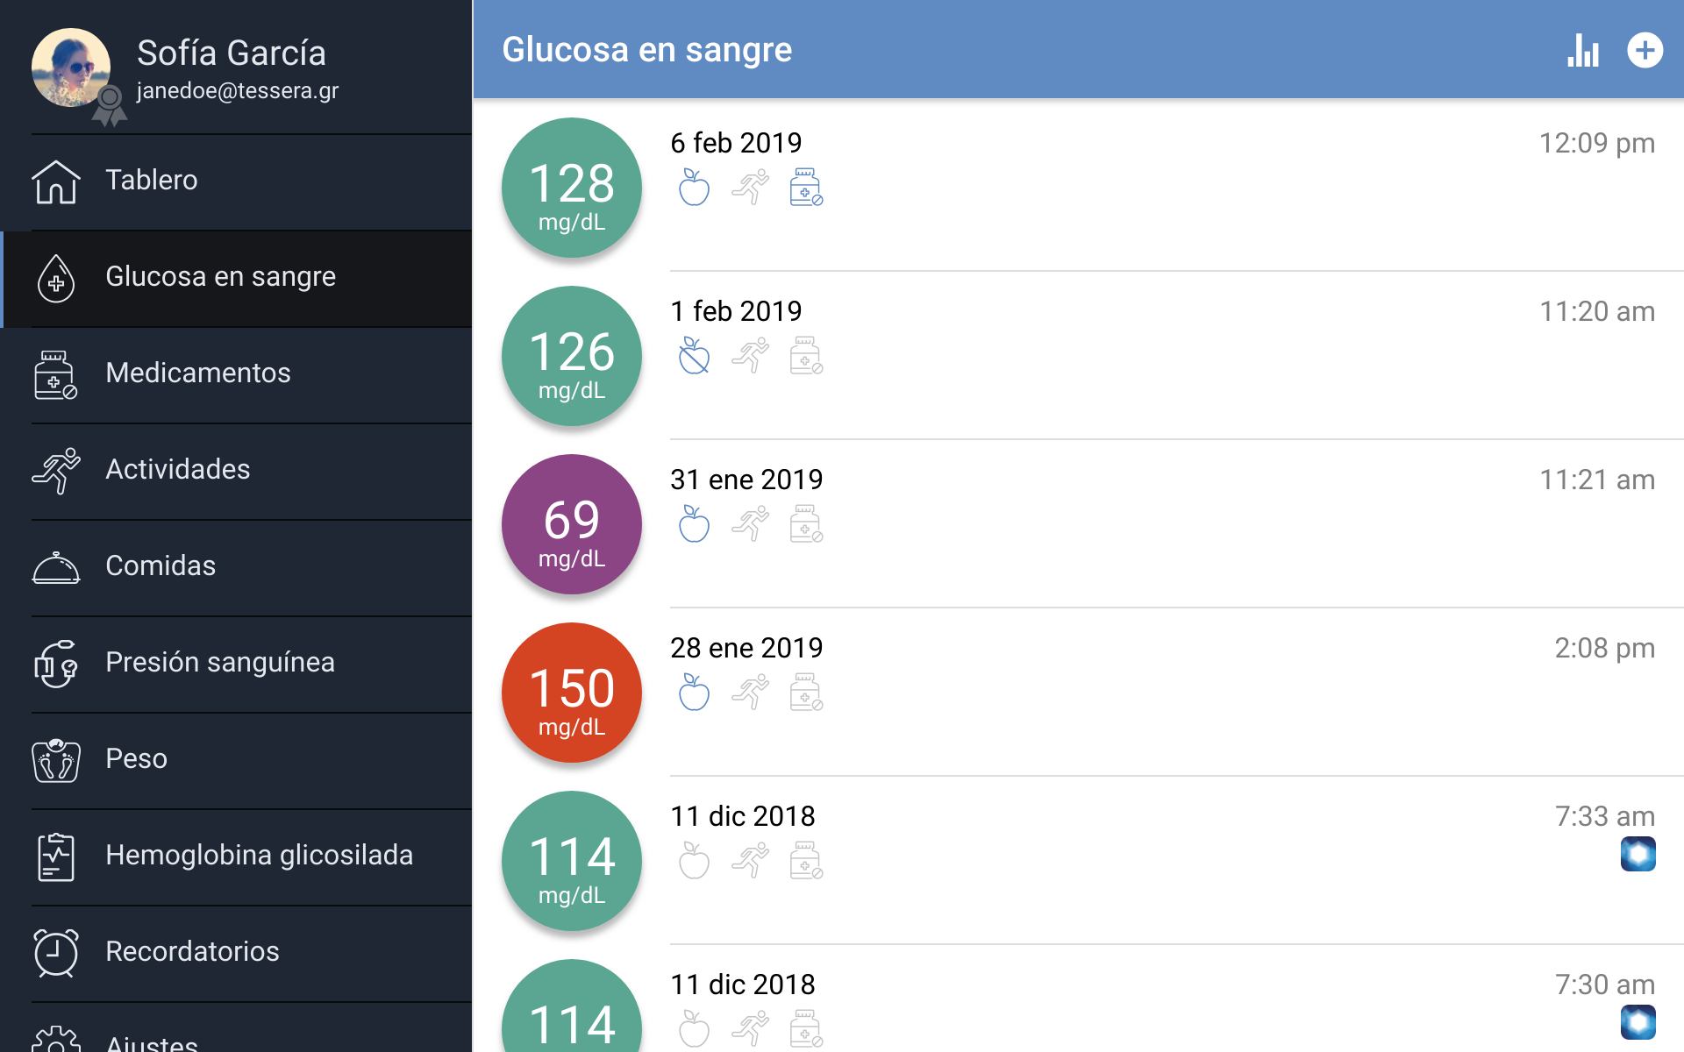
Task: Open the 150 mg/dL reading circle
Action: pos(572,693)
